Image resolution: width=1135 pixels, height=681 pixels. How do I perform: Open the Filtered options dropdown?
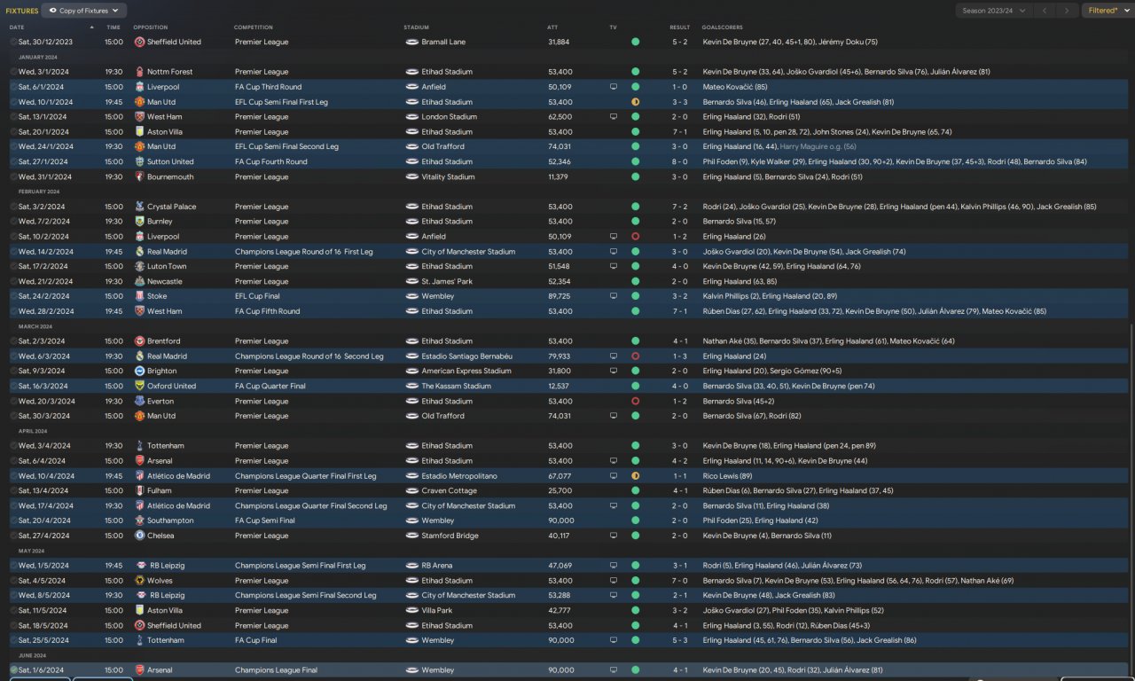pyautogui.click(x=1108, y=11)
